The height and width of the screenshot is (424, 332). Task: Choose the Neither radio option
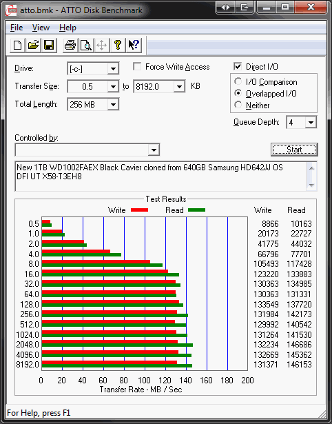(x=238, y=105)
